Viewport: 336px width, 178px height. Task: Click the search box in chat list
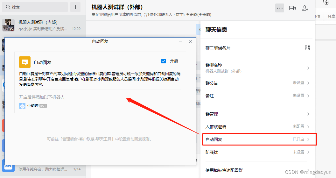pyautogui.click(x=35, y=7)
